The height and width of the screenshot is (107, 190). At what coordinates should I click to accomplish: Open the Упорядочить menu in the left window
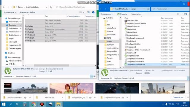(10, 12)
